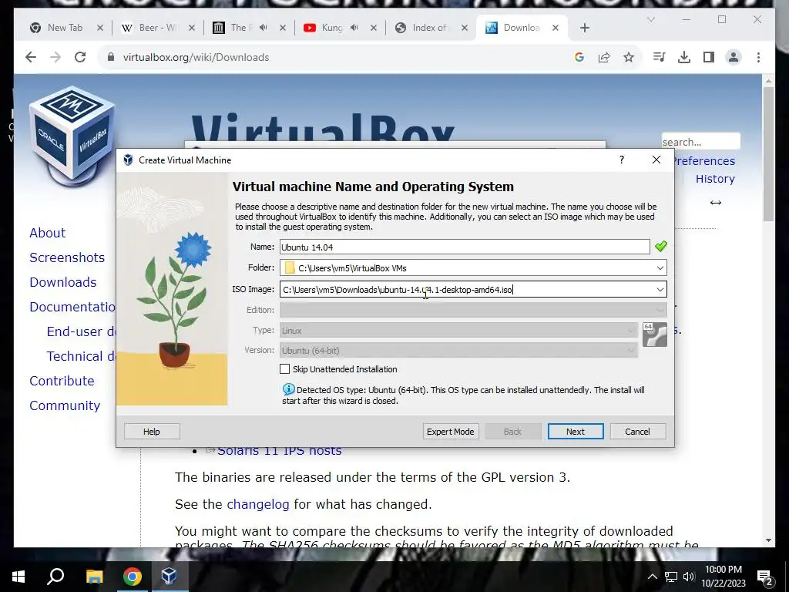Click the page vertical scrollbar thumb
This screenshot has height=592, width=789.
(768, 153)
